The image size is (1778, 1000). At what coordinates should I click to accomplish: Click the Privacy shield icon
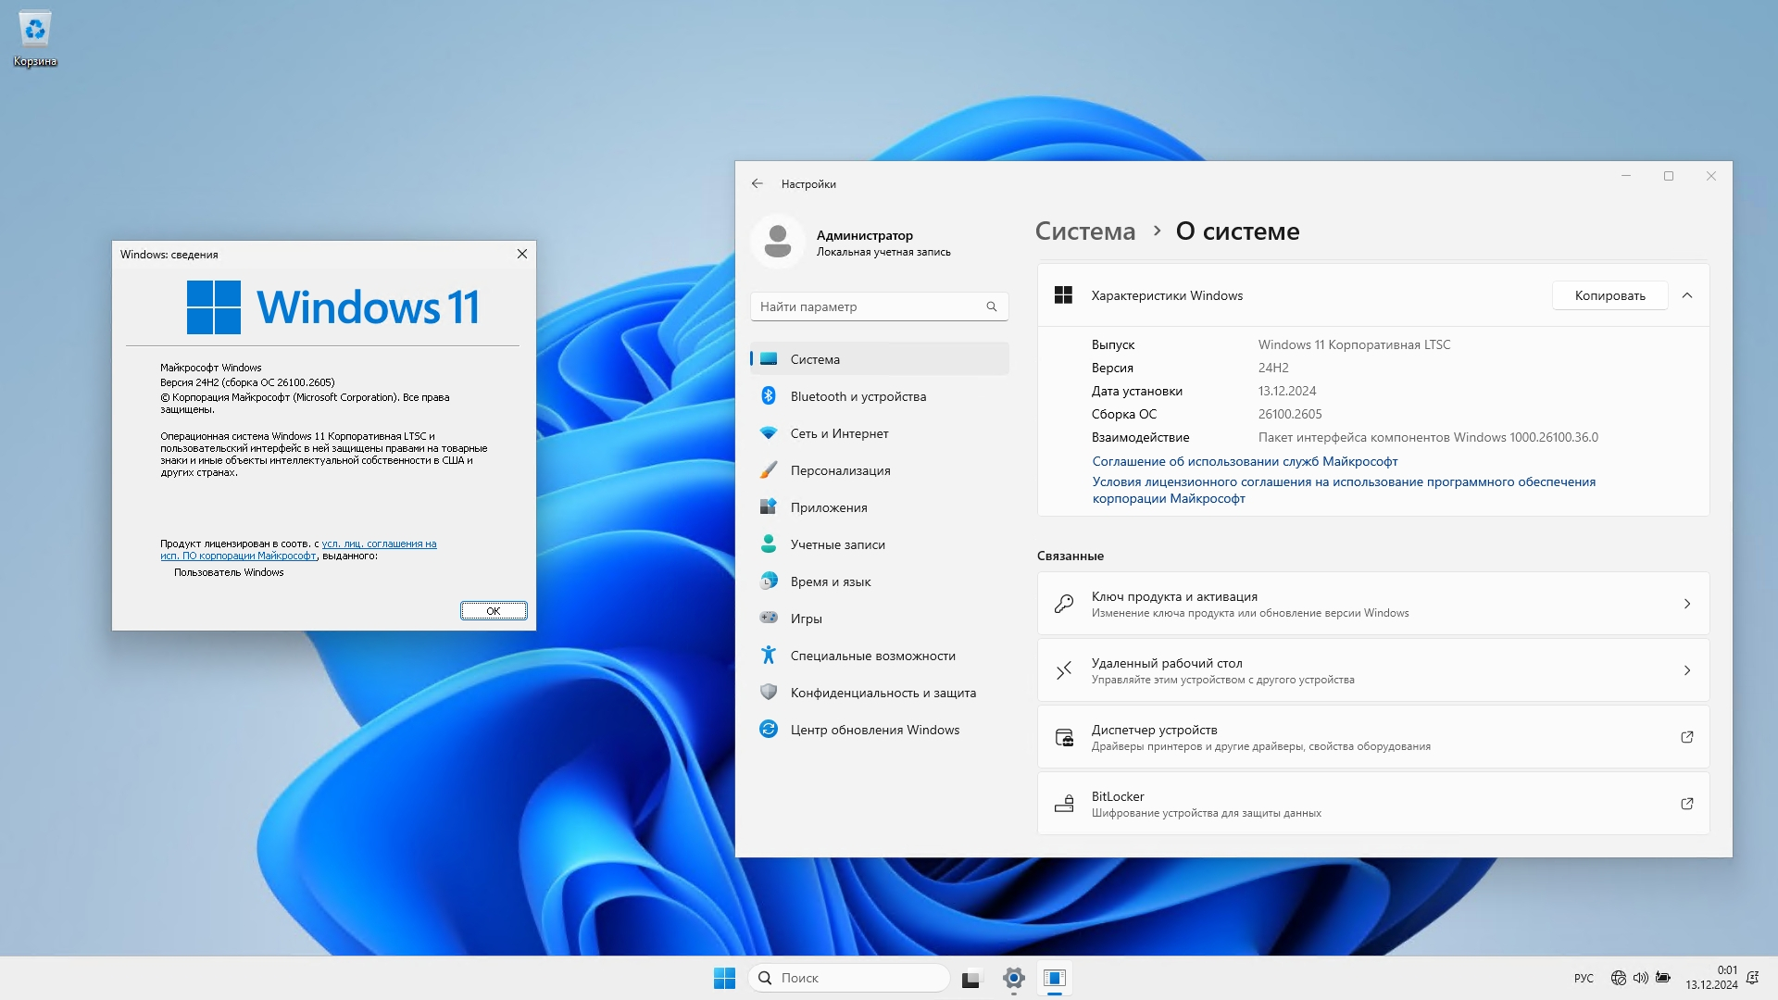pyautogui.click(x=769, y=693)
